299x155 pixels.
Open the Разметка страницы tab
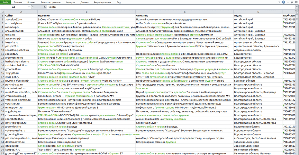point(50,2)
